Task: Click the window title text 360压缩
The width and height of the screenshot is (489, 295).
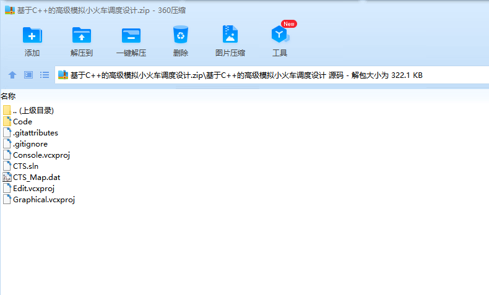Action: pos(172,11)
